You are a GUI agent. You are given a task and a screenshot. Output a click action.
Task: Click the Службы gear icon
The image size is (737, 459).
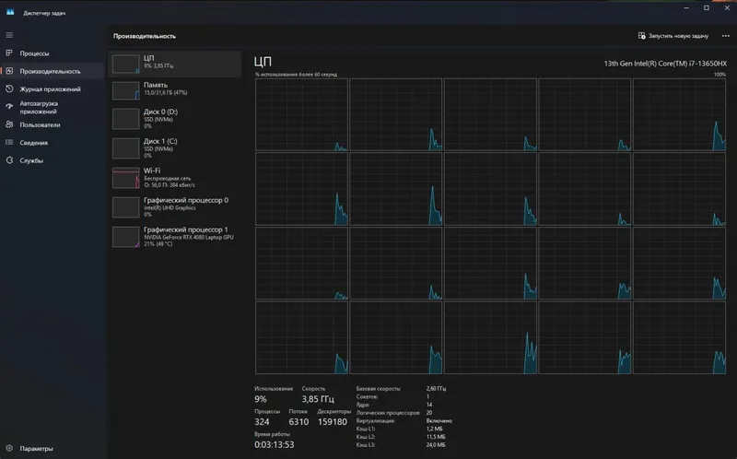coord(9,160)
